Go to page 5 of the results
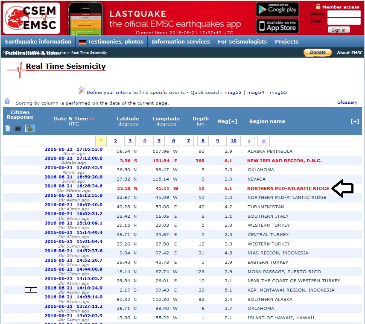365x324 pixels. pos(159,141)
